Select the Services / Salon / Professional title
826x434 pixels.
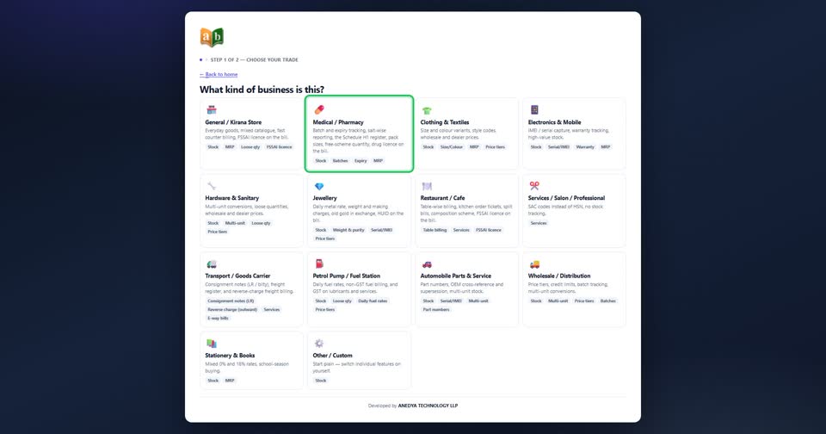coord(567,198)
